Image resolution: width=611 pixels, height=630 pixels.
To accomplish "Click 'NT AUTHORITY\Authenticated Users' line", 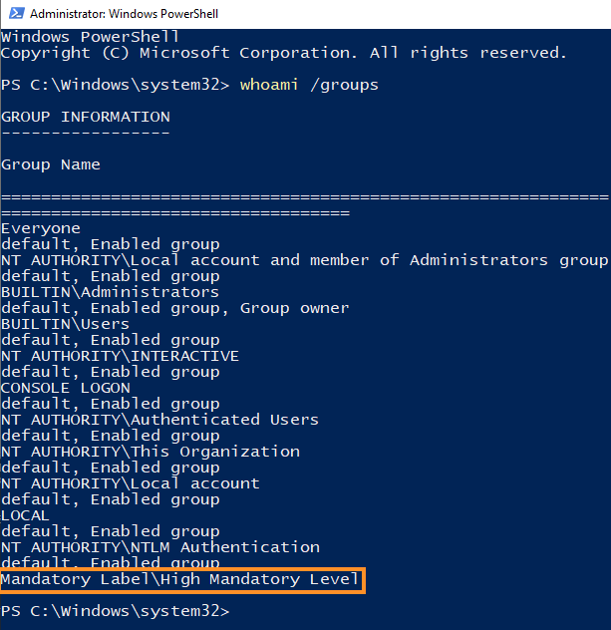I will pos(159,420).
